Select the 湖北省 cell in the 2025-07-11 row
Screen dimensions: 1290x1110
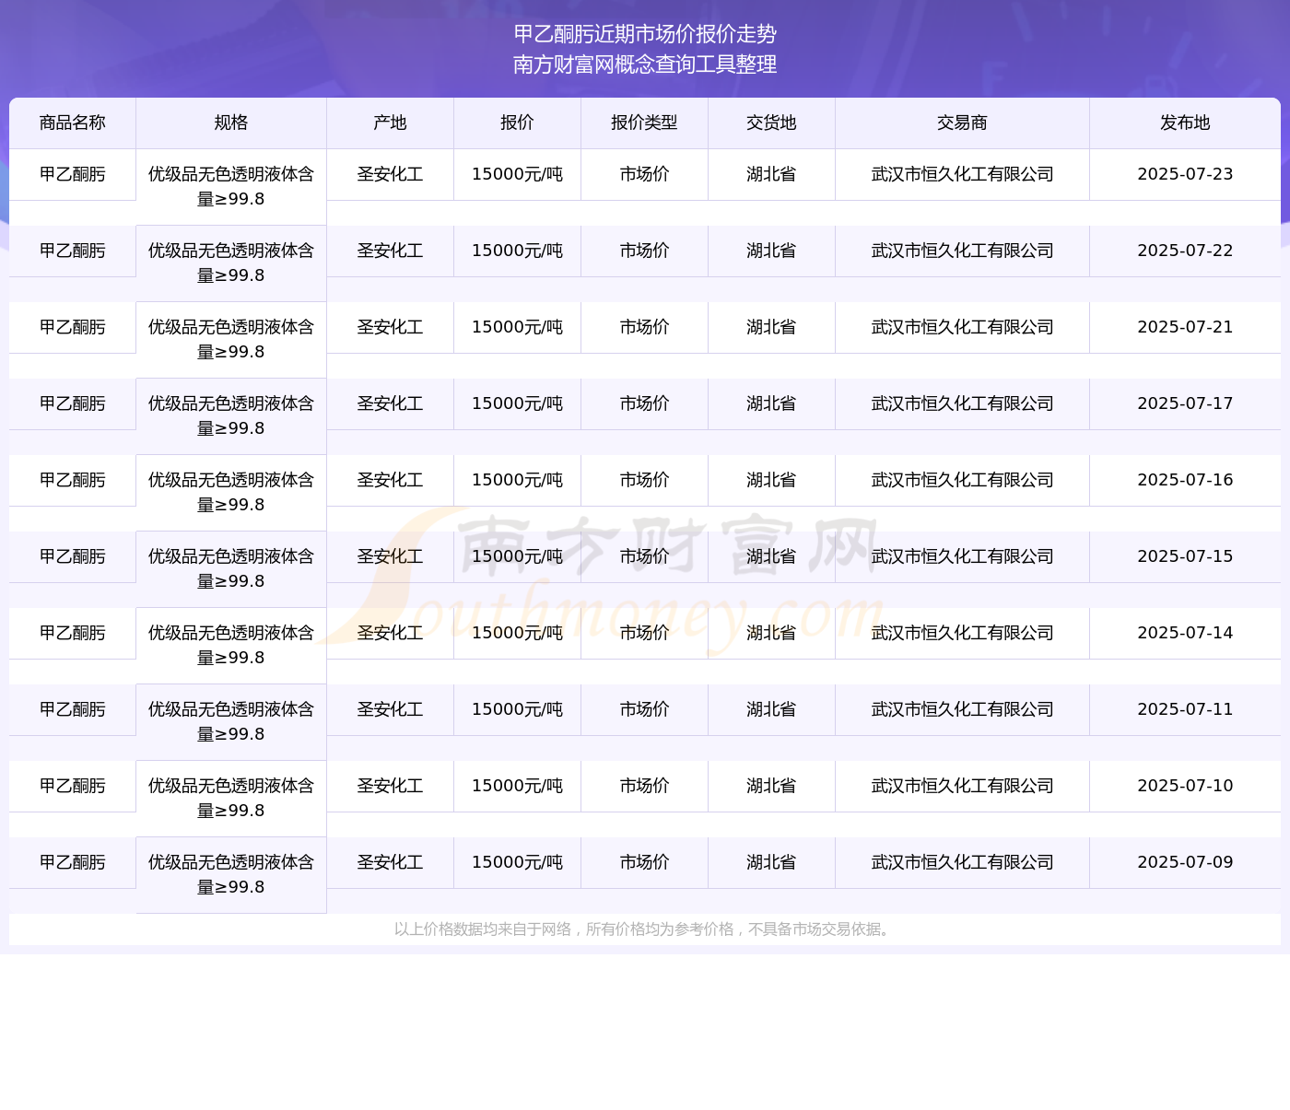point(771,709)
